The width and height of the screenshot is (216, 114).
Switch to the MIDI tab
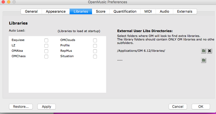point(148,11)
